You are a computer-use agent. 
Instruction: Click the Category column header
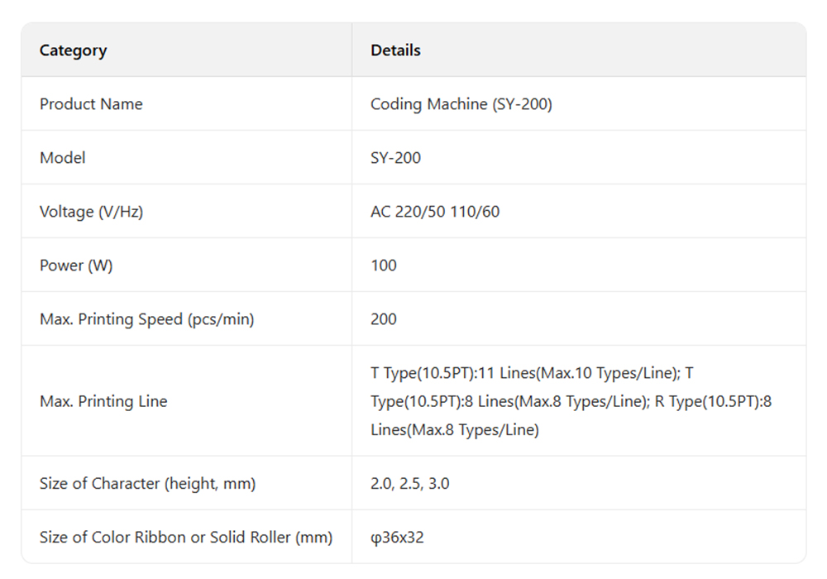pos(74,50)
